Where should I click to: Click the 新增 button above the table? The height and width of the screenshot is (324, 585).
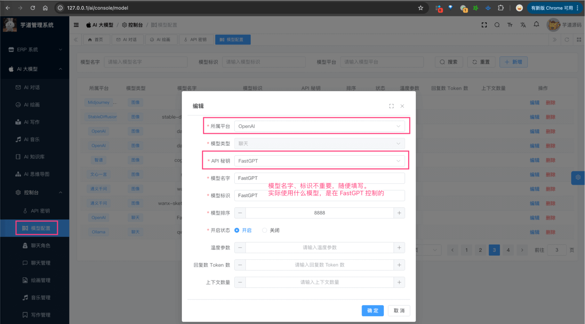tap(513, 62)
